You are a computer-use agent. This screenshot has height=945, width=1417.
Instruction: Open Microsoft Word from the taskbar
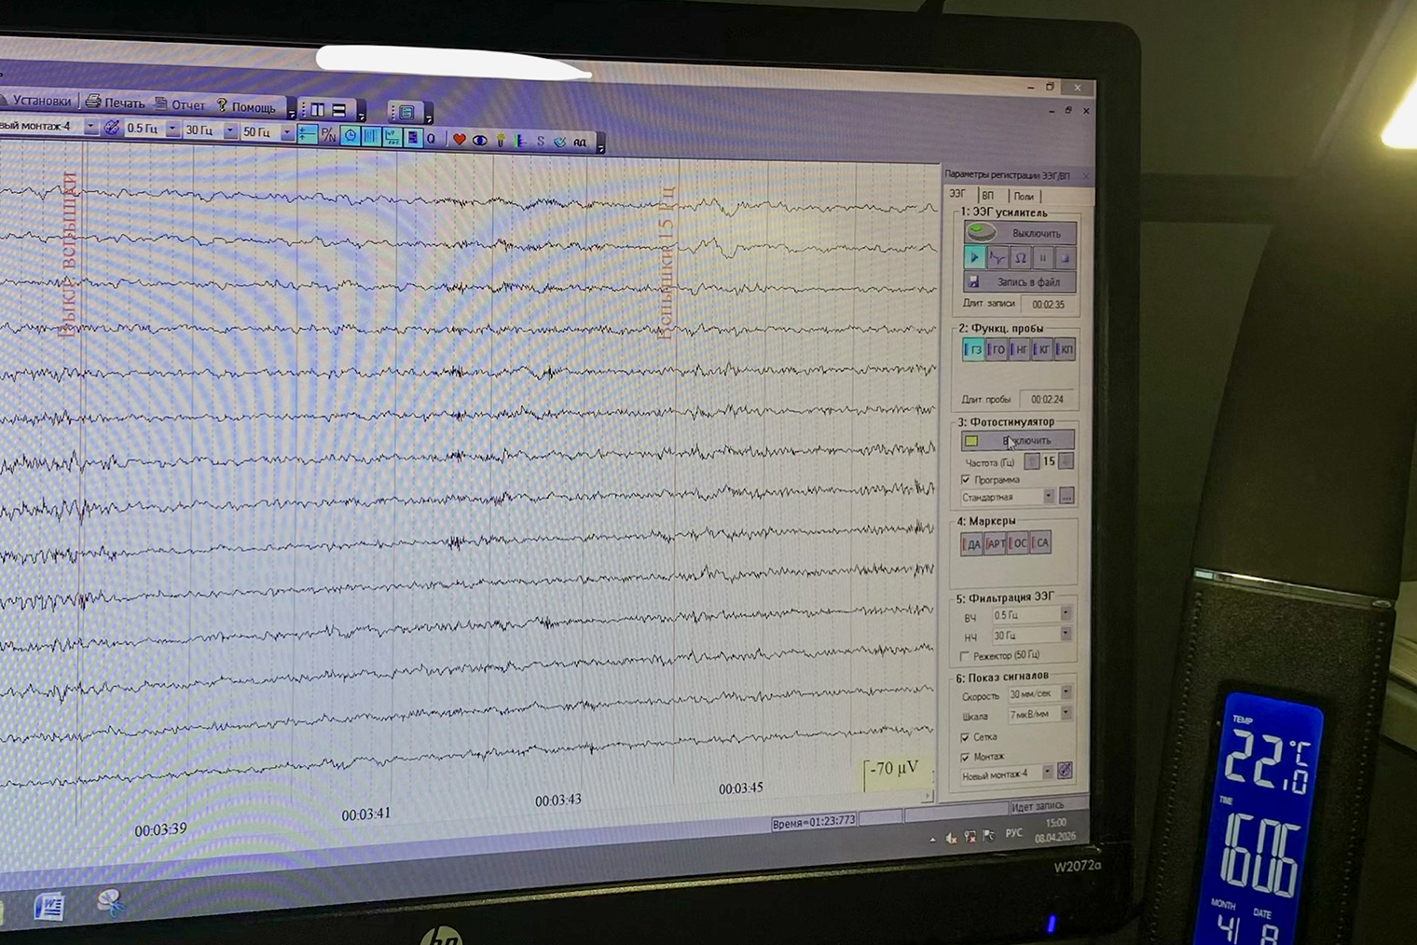click(48, 906)
